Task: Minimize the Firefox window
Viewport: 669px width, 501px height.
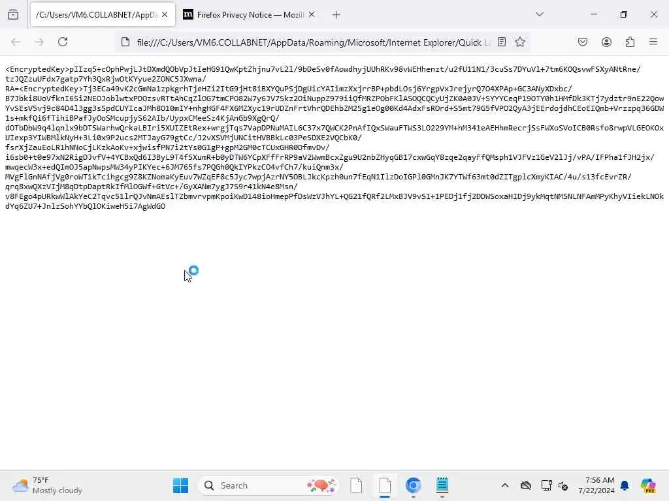Action: [593, 14]
